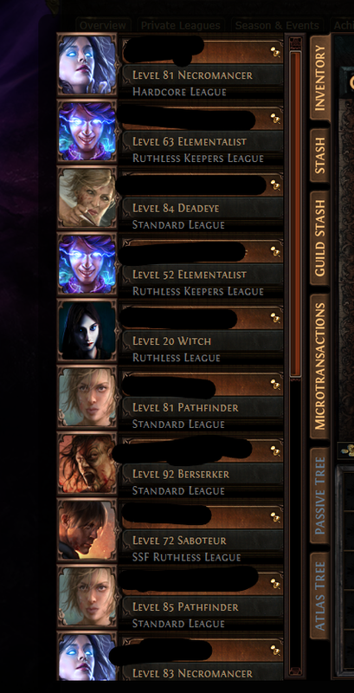The height and width of the screenshot is (693, 354).
Task: Open the Guild Stash tab
Action: click(x=319, y=238)
